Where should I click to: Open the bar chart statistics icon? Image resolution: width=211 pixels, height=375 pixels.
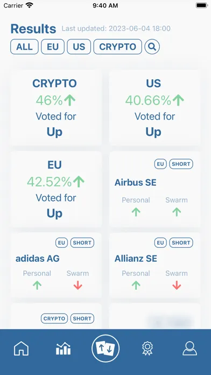click(63, 349)
